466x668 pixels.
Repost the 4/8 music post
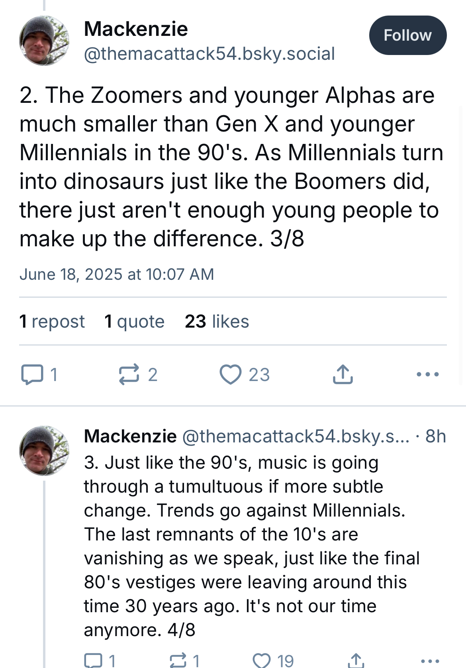click(x=184, y=660)
